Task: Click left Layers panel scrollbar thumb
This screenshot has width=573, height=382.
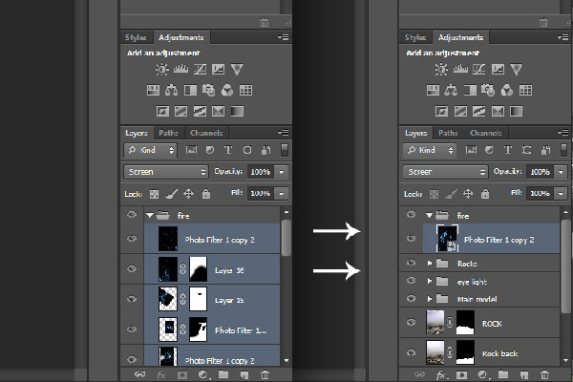Action: 286,237
